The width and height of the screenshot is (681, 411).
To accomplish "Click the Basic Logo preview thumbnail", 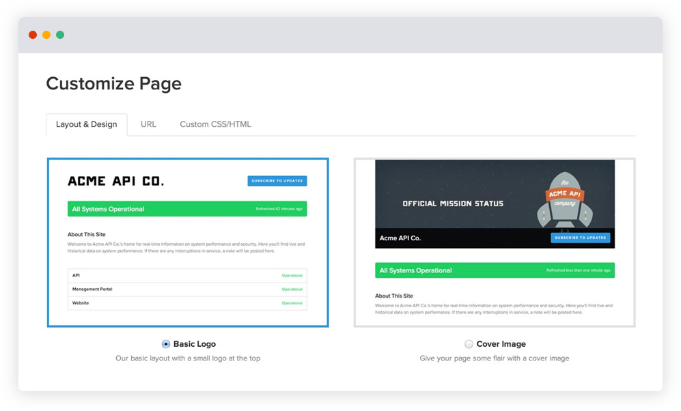I will [x=188, y=242].
